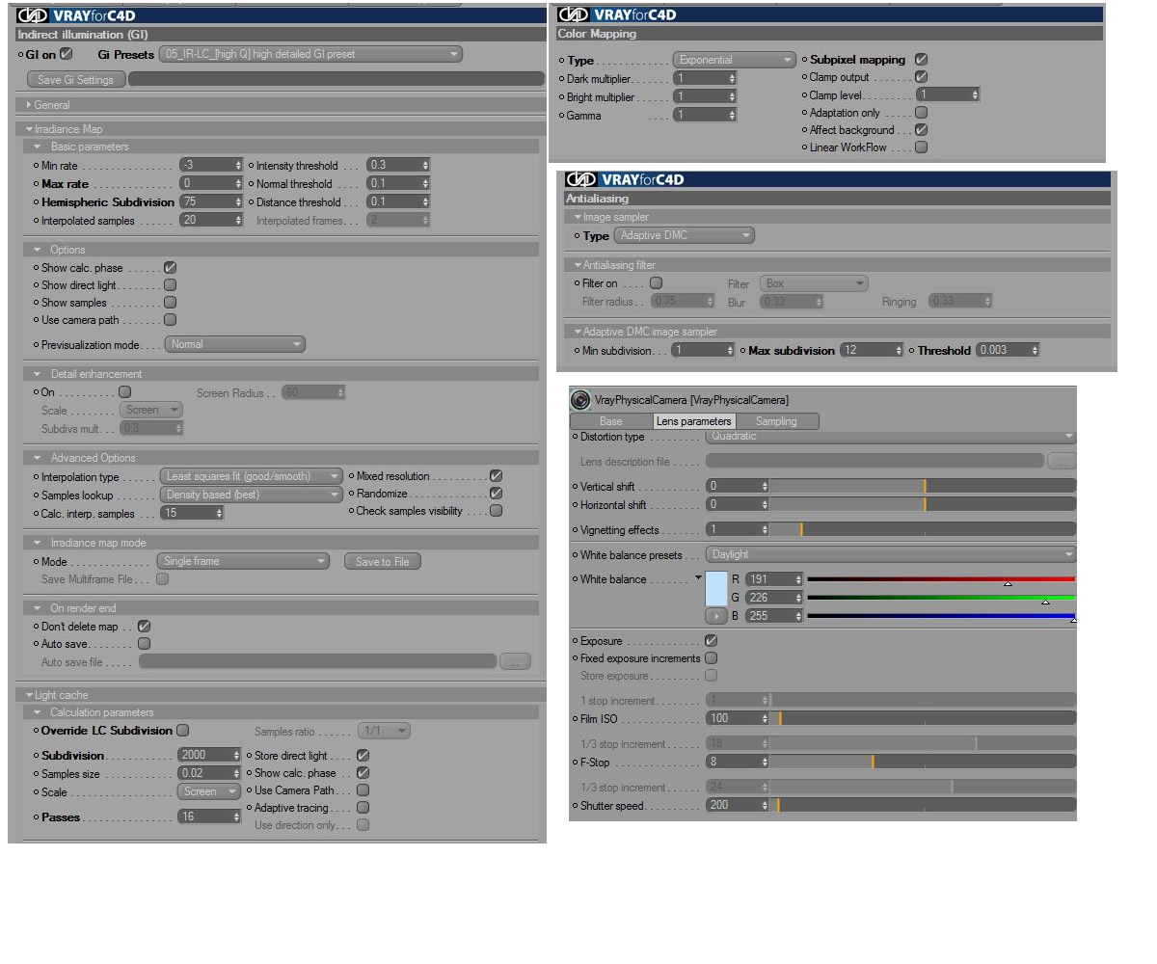This screenshot has width=1157, height=964.
Task: Open Samples lookup dropdown
Action: tap(251, 495)
